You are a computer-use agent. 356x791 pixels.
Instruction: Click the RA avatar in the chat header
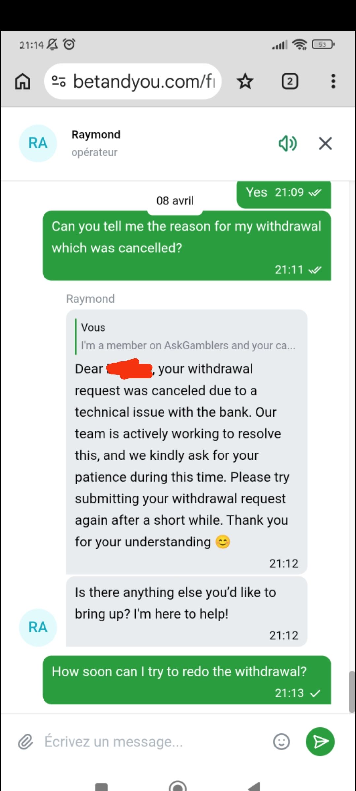38,143
